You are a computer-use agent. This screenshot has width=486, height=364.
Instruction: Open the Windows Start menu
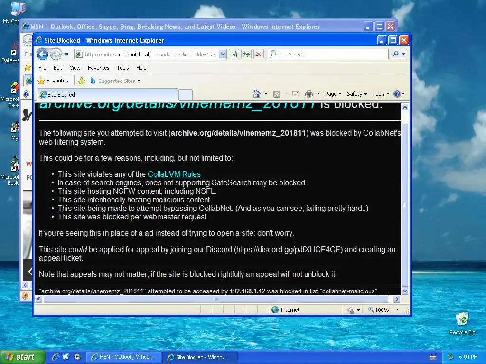[22, 357]
